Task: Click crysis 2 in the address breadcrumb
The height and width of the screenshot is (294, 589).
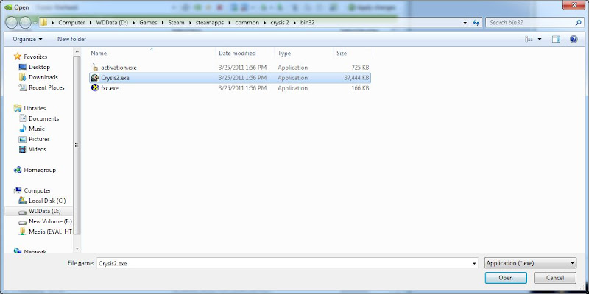Action: (280, 23)
